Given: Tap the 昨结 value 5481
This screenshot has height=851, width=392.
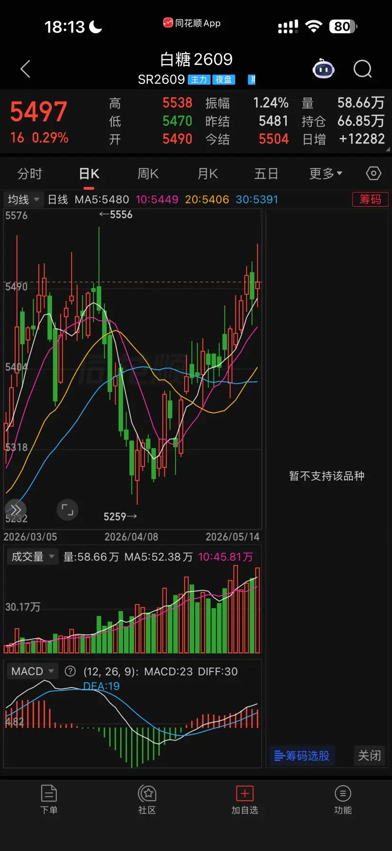Looking at the screenshot, I should 274,121.
